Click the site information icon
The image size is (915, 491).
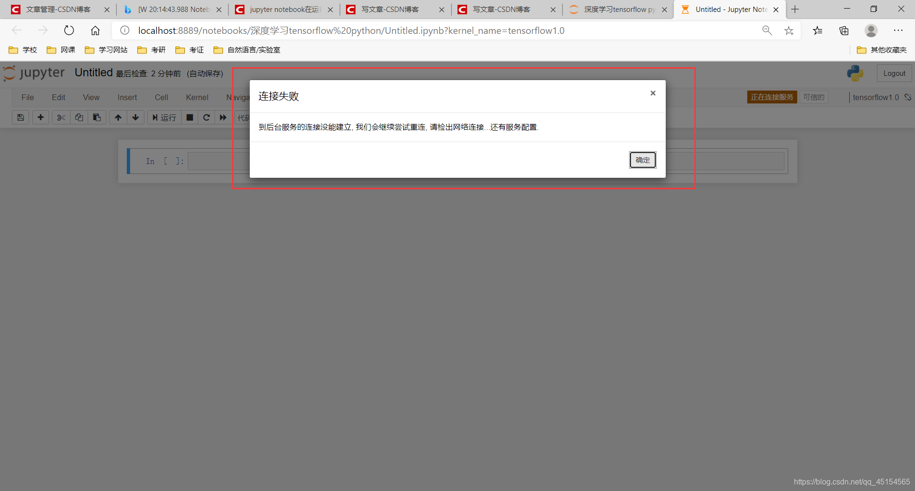click(x=125, y=31)
